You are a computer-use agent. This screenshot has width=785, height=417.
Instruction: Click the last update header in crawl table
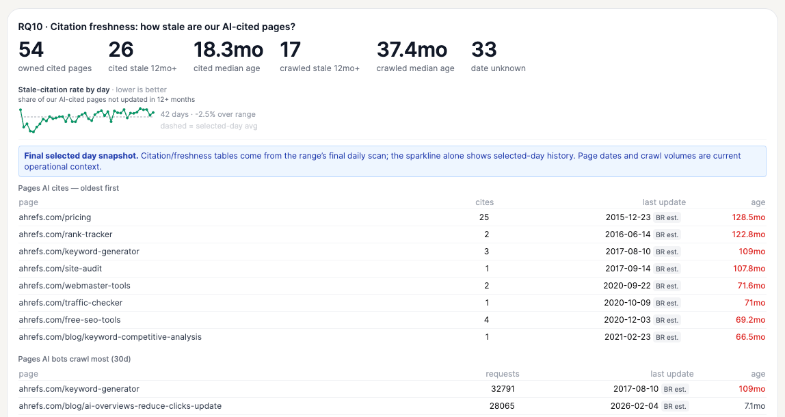point(672,374)
